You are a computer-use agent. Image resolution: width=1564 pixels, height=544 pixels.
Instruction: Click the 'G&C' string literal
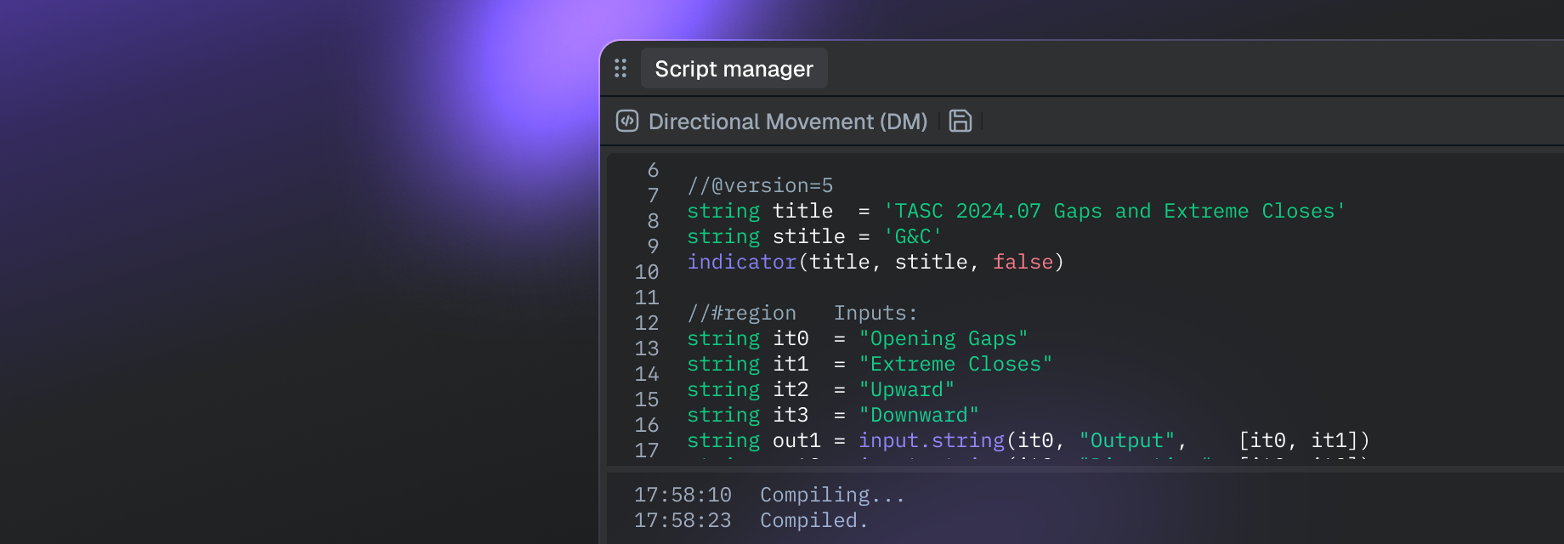click(913, 236)
